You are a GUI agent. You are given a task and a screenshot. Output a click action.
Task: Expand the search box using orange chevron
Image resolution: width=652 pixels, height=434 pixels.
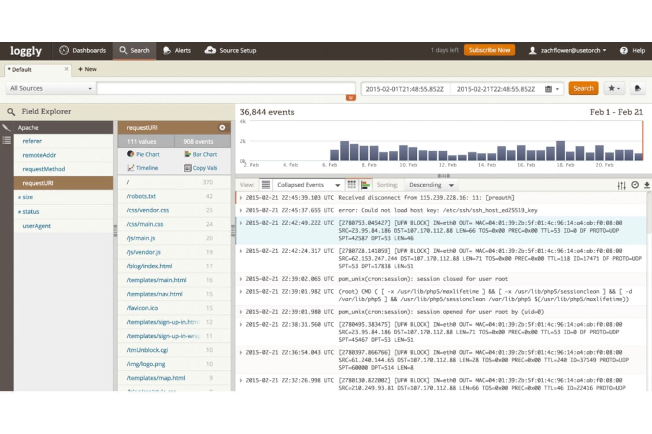point(351,98)
